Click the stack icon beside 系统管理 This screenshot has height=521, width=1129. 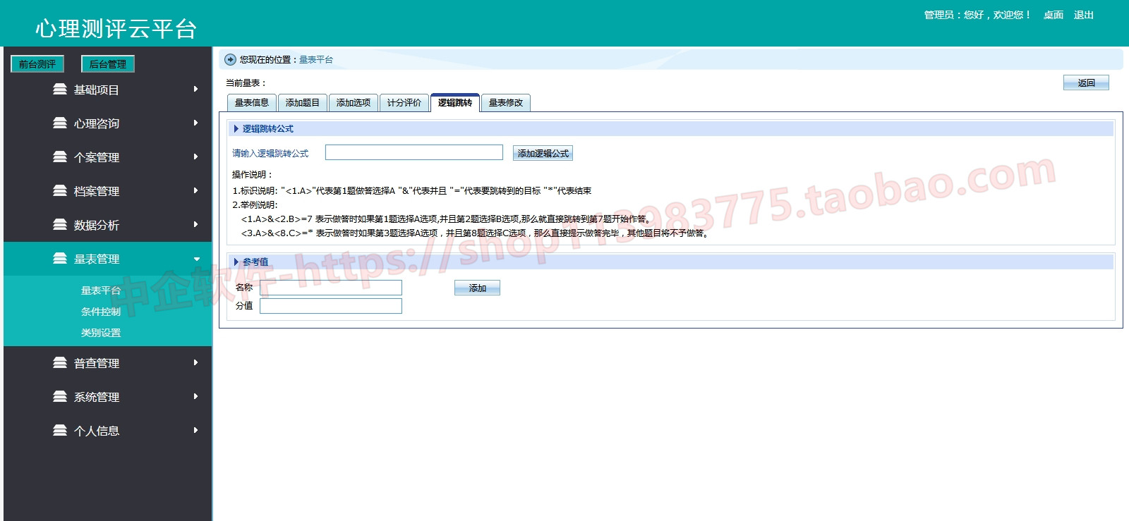60,397
